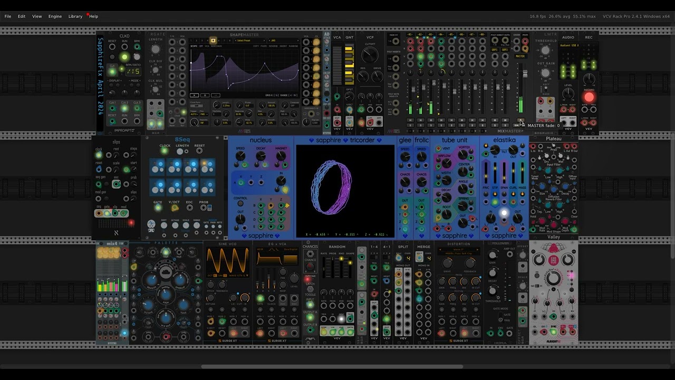Click the LENGTH knob on RGATE
The width and height of the screenshot is (675, 380).
click(156, 49)
